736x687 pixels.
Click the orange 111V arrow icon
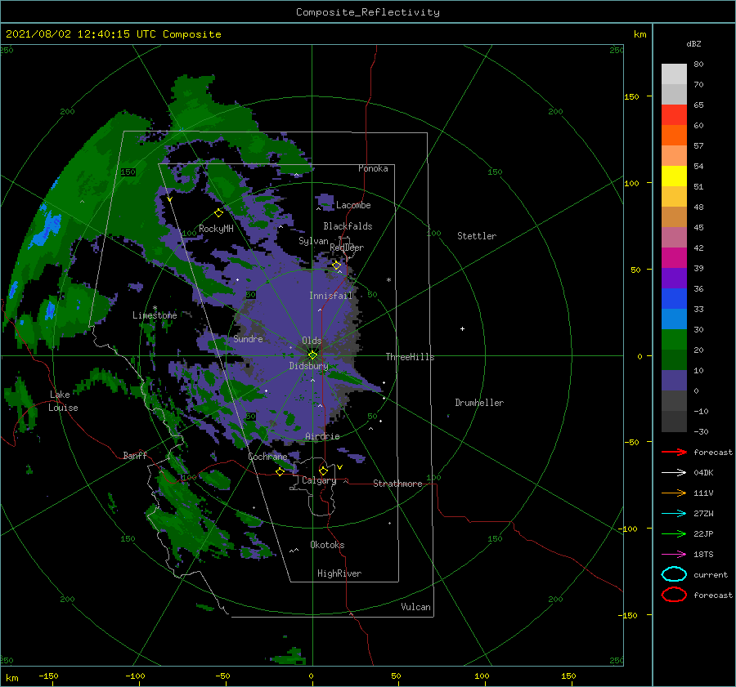[x=674, y=493]
